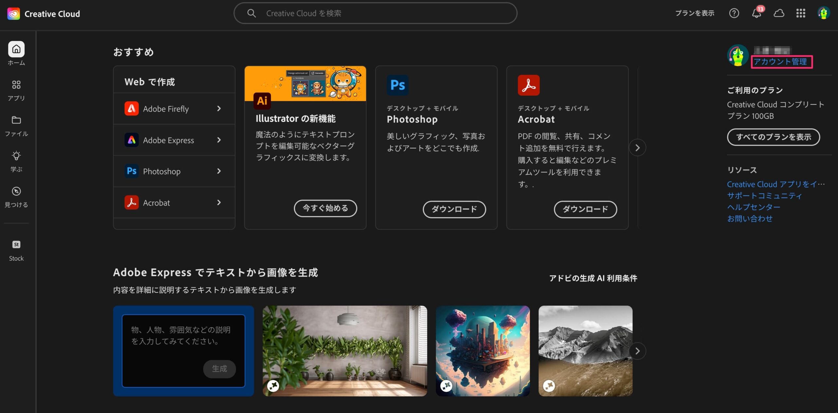This screenshot has width=838, height=413.
Task: Click Photoshop icon in Web list
Action: point(132,171)
